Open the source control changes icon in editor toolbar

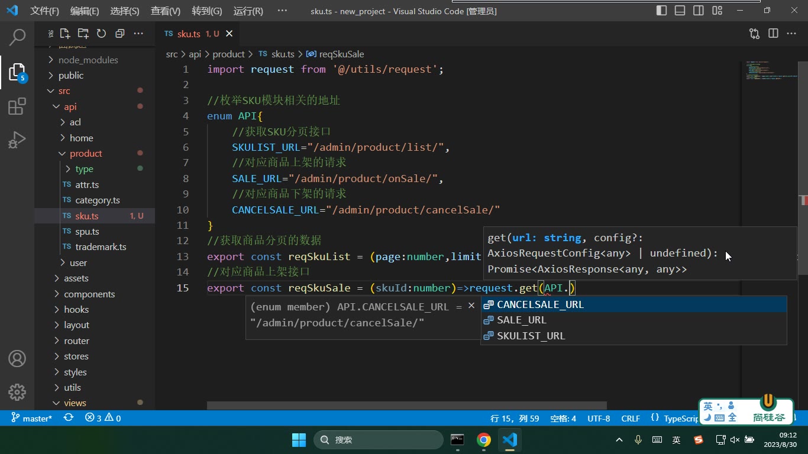pyautogui.click(x=754, y=34)
